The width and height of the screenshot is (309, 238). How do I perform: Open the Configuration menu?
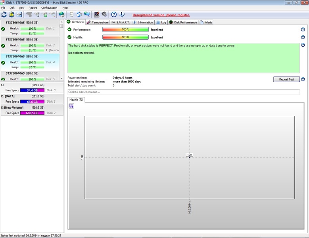click(x=49, y=8)
